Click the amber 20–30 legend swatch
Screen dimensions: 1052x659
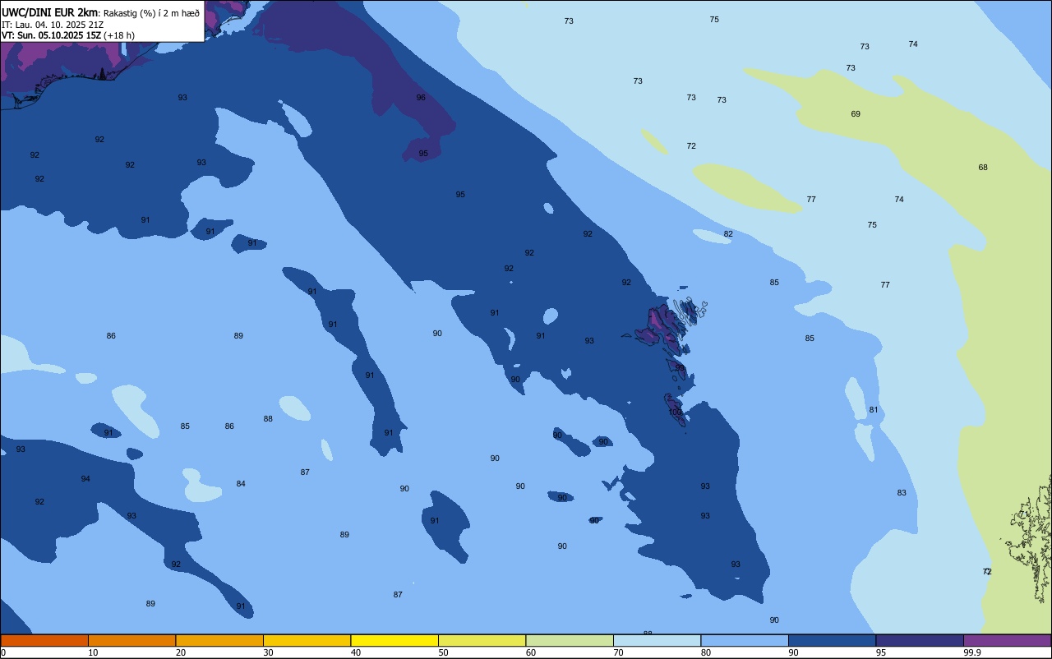[219, 640]
